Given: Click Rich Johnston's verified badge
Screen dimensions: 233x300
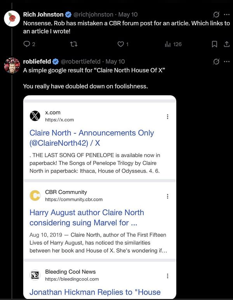Looking at the screenshot, I should point(68,14).
